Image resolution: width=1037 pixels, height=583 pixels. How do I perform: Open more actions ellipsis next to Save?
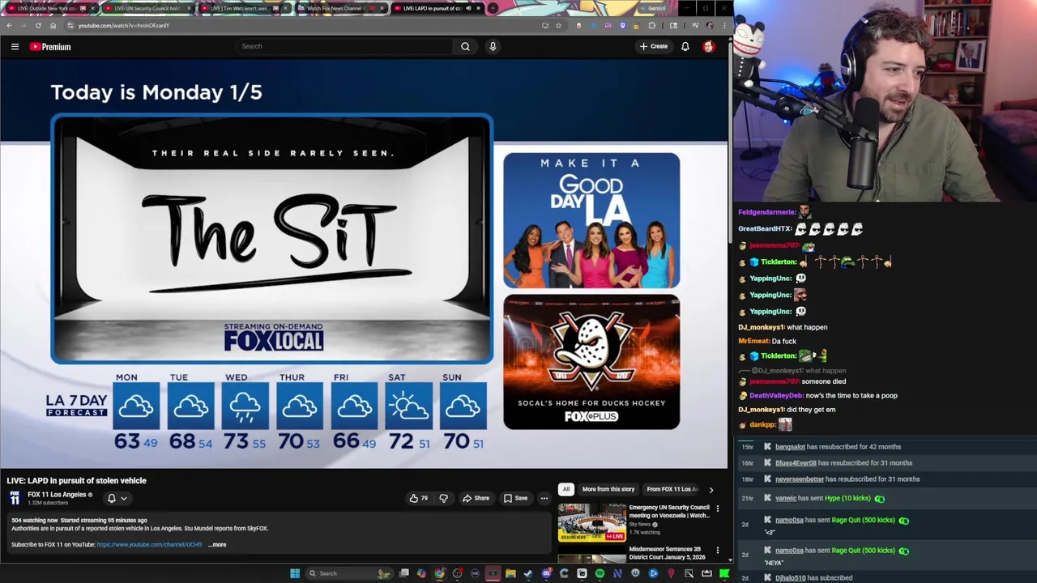coord(544,498)
